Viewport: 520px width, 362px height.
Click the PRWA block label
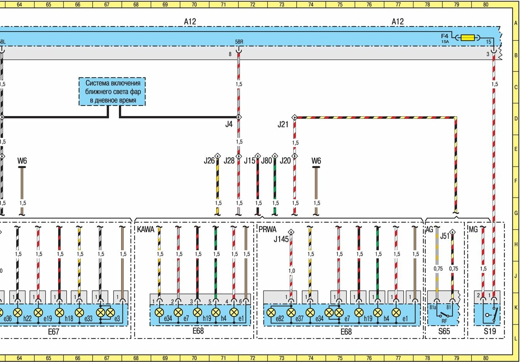[x=268, y=229]
